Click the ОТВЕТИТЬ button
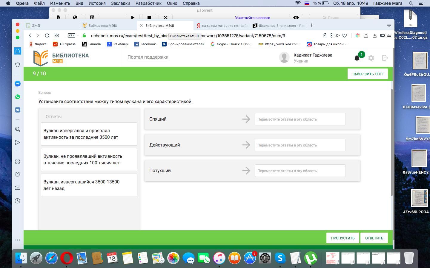Viewport: 430px width, 268px height. [x=374, y=238]
